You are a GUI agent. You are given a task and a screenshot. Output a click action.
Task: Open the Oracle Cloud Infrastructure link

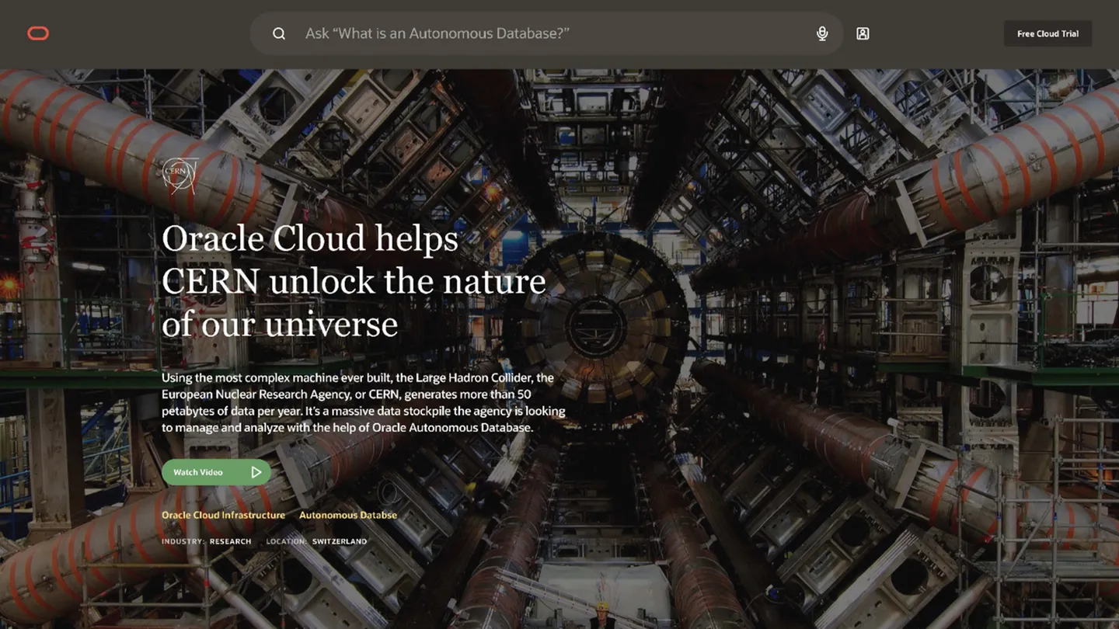click(x=223, y=515)
